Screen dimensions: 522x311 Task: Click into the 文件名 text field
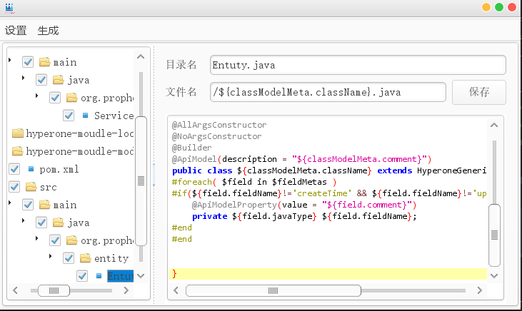coord(328,92)
